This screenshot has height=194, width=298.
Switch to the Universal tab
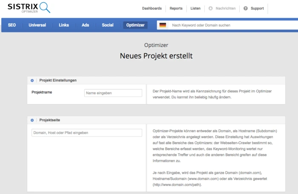(x=37, y=25)
